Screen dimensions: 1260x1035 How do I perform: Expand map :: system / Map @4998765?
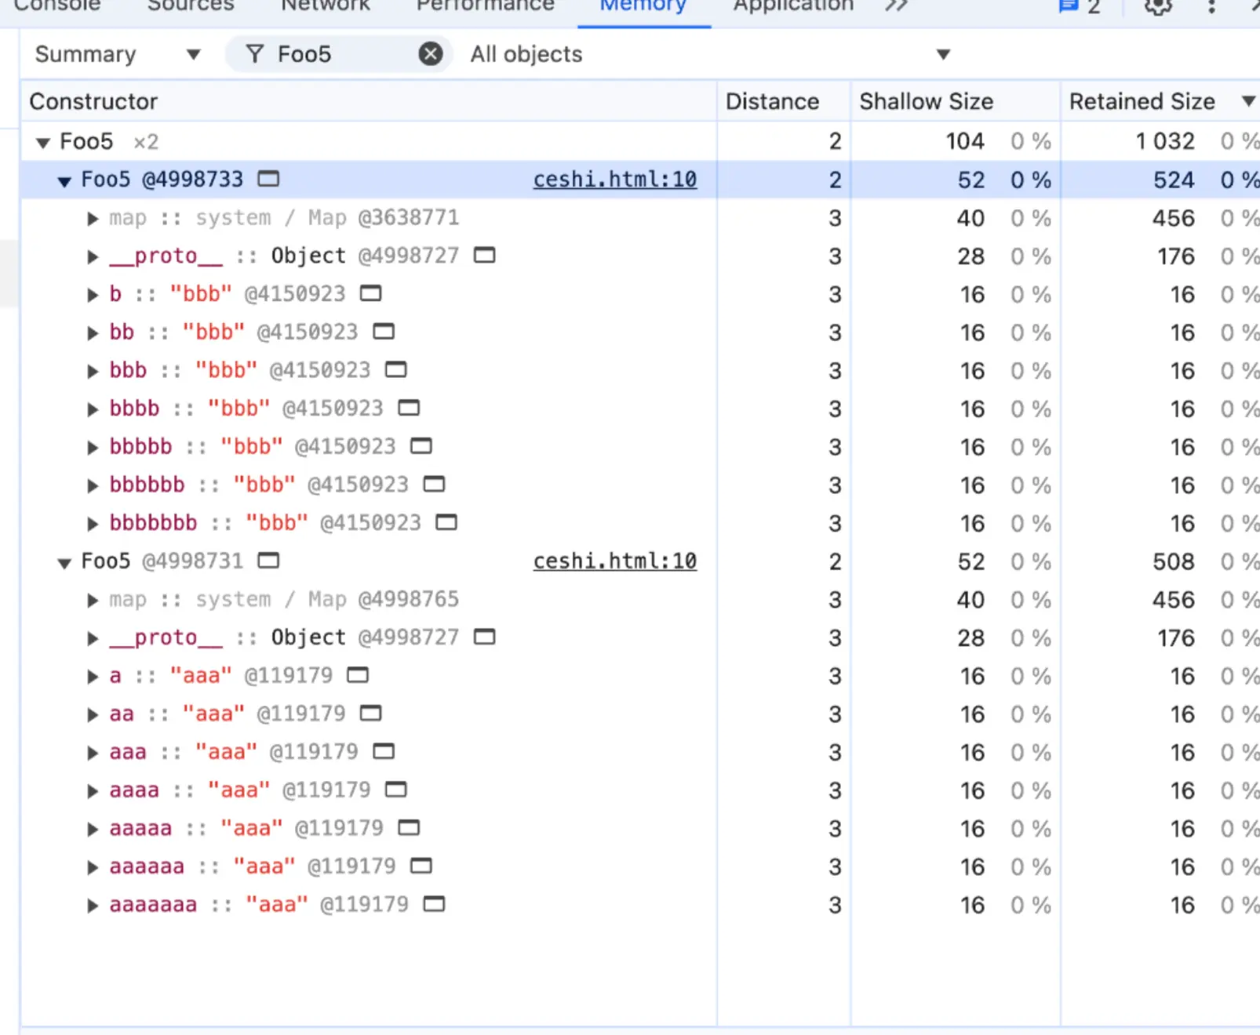(93, 600)
